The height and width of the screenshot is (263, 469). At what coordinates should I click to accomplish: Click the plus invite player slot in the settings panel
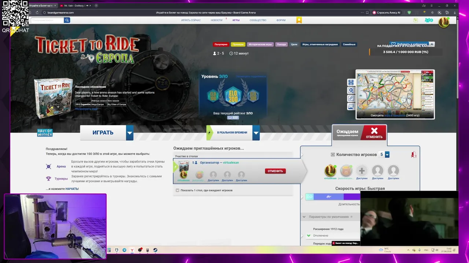(x=362, y=171)
